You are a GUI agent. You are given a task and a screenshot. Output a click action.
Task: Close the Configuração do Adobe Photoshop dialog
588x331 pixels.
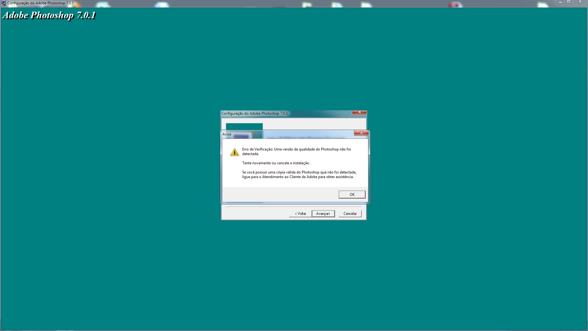pyautogui.click(x=359, y=112)
